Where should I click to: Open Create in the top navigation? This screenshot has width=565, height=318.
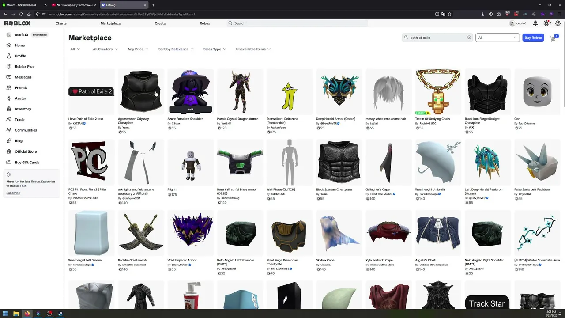pos(160,23)
